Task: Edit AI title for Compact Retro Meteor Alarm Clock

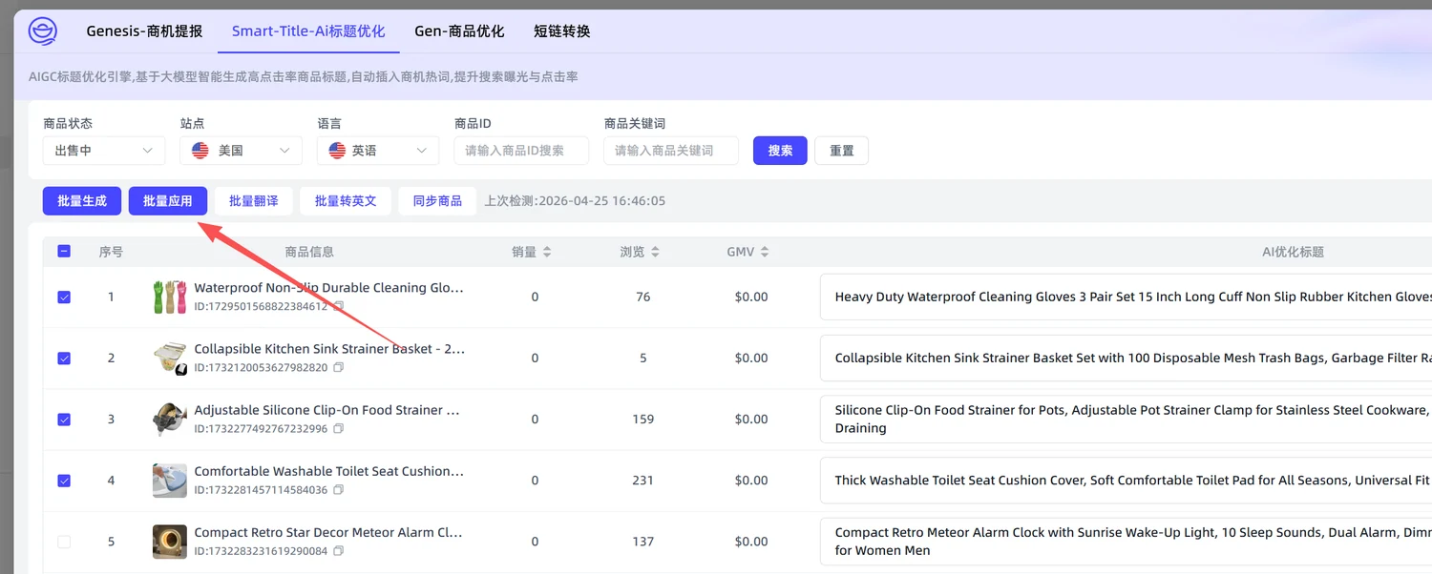Action: 1126,541
